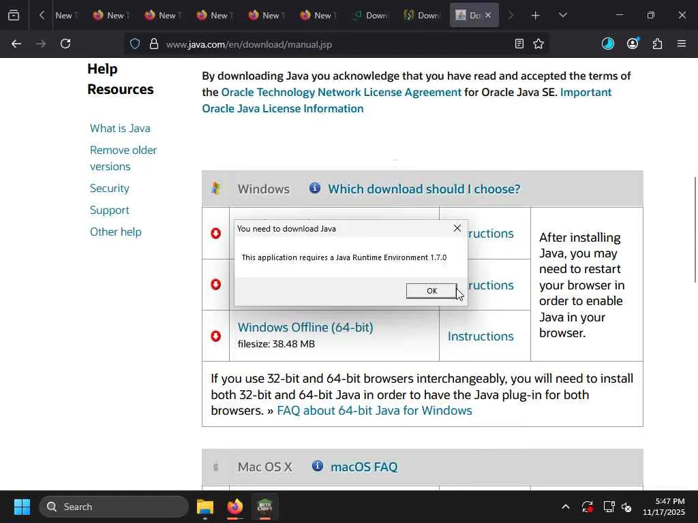
Task: Open Instructions for Windows Offline 64-bit
Action: click(x=481, y=336)
